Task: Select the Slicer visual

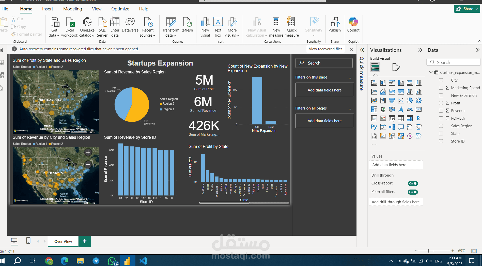Action: coord(392,118)
